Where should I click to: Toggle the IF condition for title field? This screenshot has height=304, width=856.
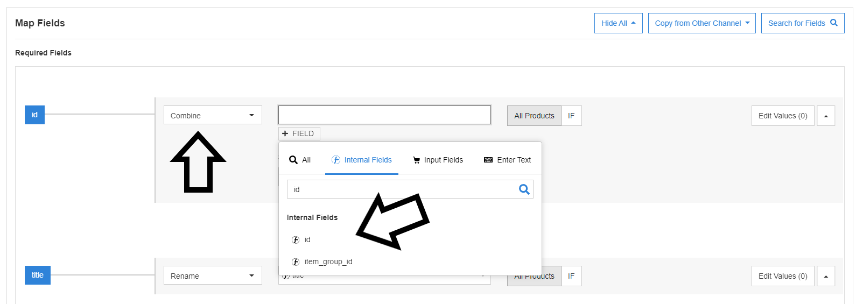pyautogui.click(x=571, y=276)
